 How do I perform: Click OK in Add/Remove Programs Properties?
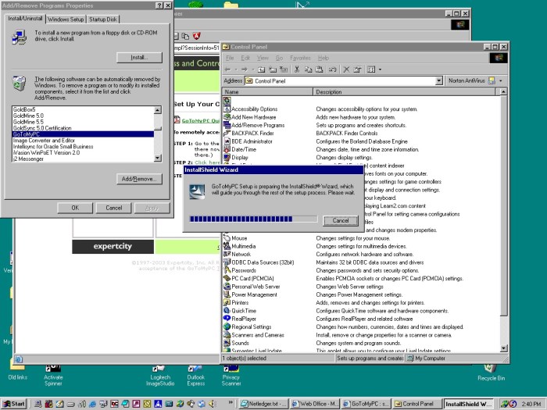[x=75, y=208]
